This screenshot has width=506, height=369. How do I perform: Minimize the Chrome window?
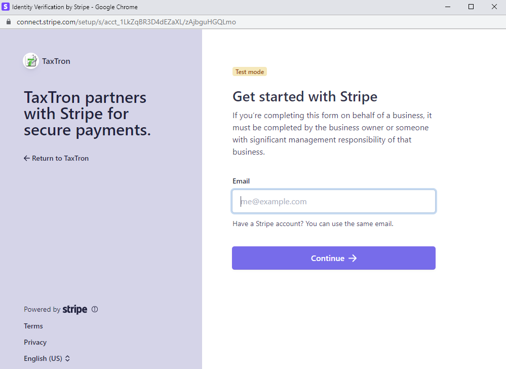[x=448, y=7]
